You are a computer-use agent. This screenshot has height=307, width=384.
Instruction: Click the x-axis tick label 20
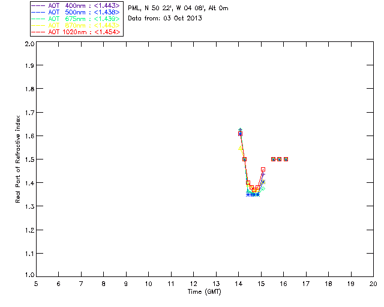click(373, 284)
